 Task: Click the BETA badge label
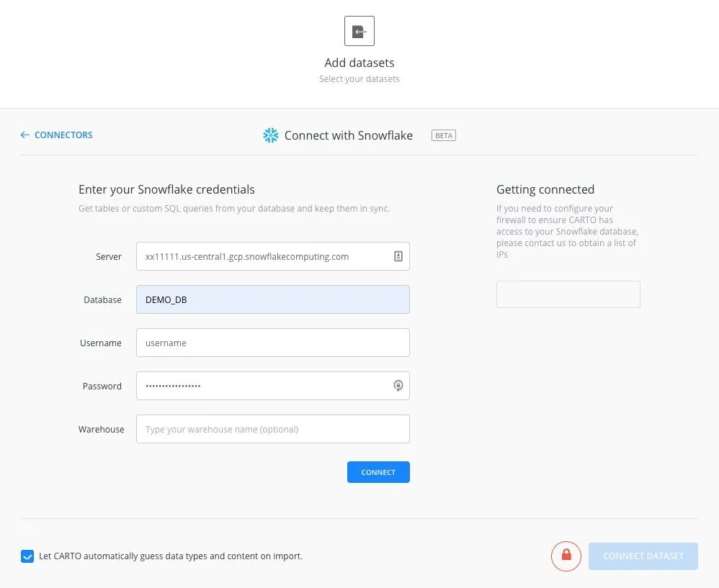[443, 135]
